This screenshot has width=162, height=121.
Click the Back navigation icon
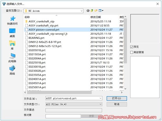[x=88, y=11]
